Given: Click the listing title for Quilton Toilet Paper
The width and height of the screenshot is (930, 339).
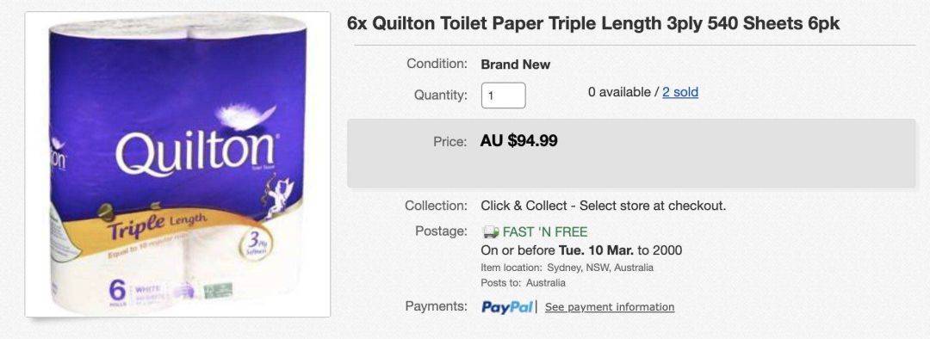Looking at the screenshot, I should (x=593, y=24).
